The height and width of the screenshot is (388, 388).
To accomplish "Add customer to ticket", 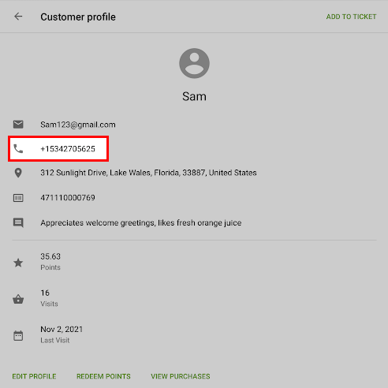I will click(x=351, y=17).
